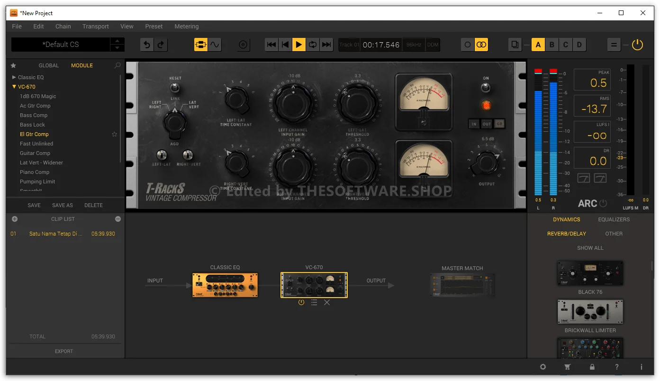The image size is (660, 381).
Task: Open the Transport menu
Action: pos(96,27)
